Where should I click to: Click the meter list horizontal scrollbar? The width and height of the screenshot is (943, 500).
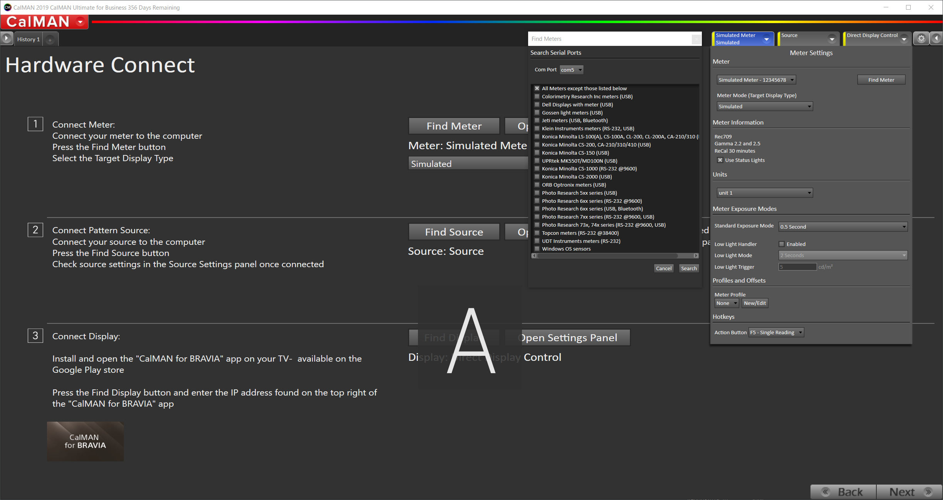(x=608, y=256)
